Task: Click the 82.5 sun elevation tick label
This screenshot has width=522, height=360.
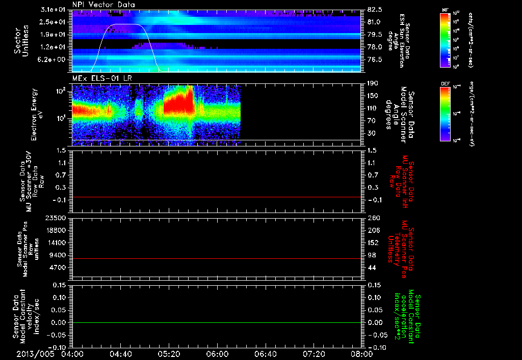Action: (x=375, y=10)
